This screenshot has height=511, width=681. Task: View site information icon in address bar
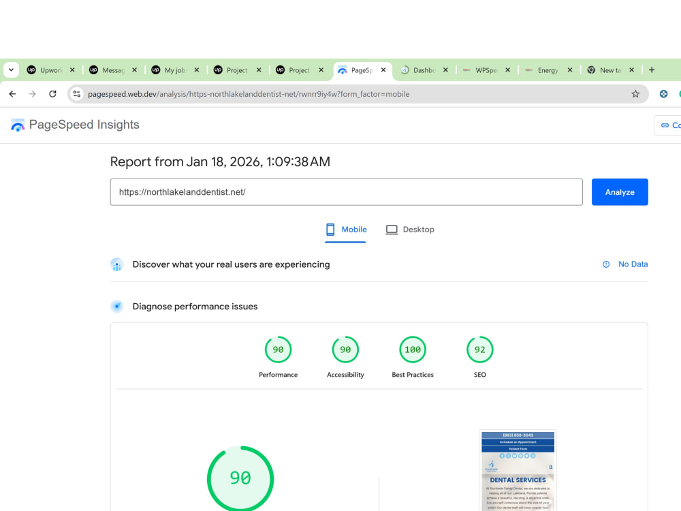click(x=77, y=94)
